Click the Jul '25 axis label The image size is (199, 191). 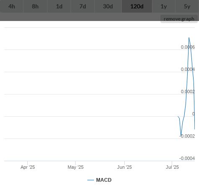pos(172,167)
